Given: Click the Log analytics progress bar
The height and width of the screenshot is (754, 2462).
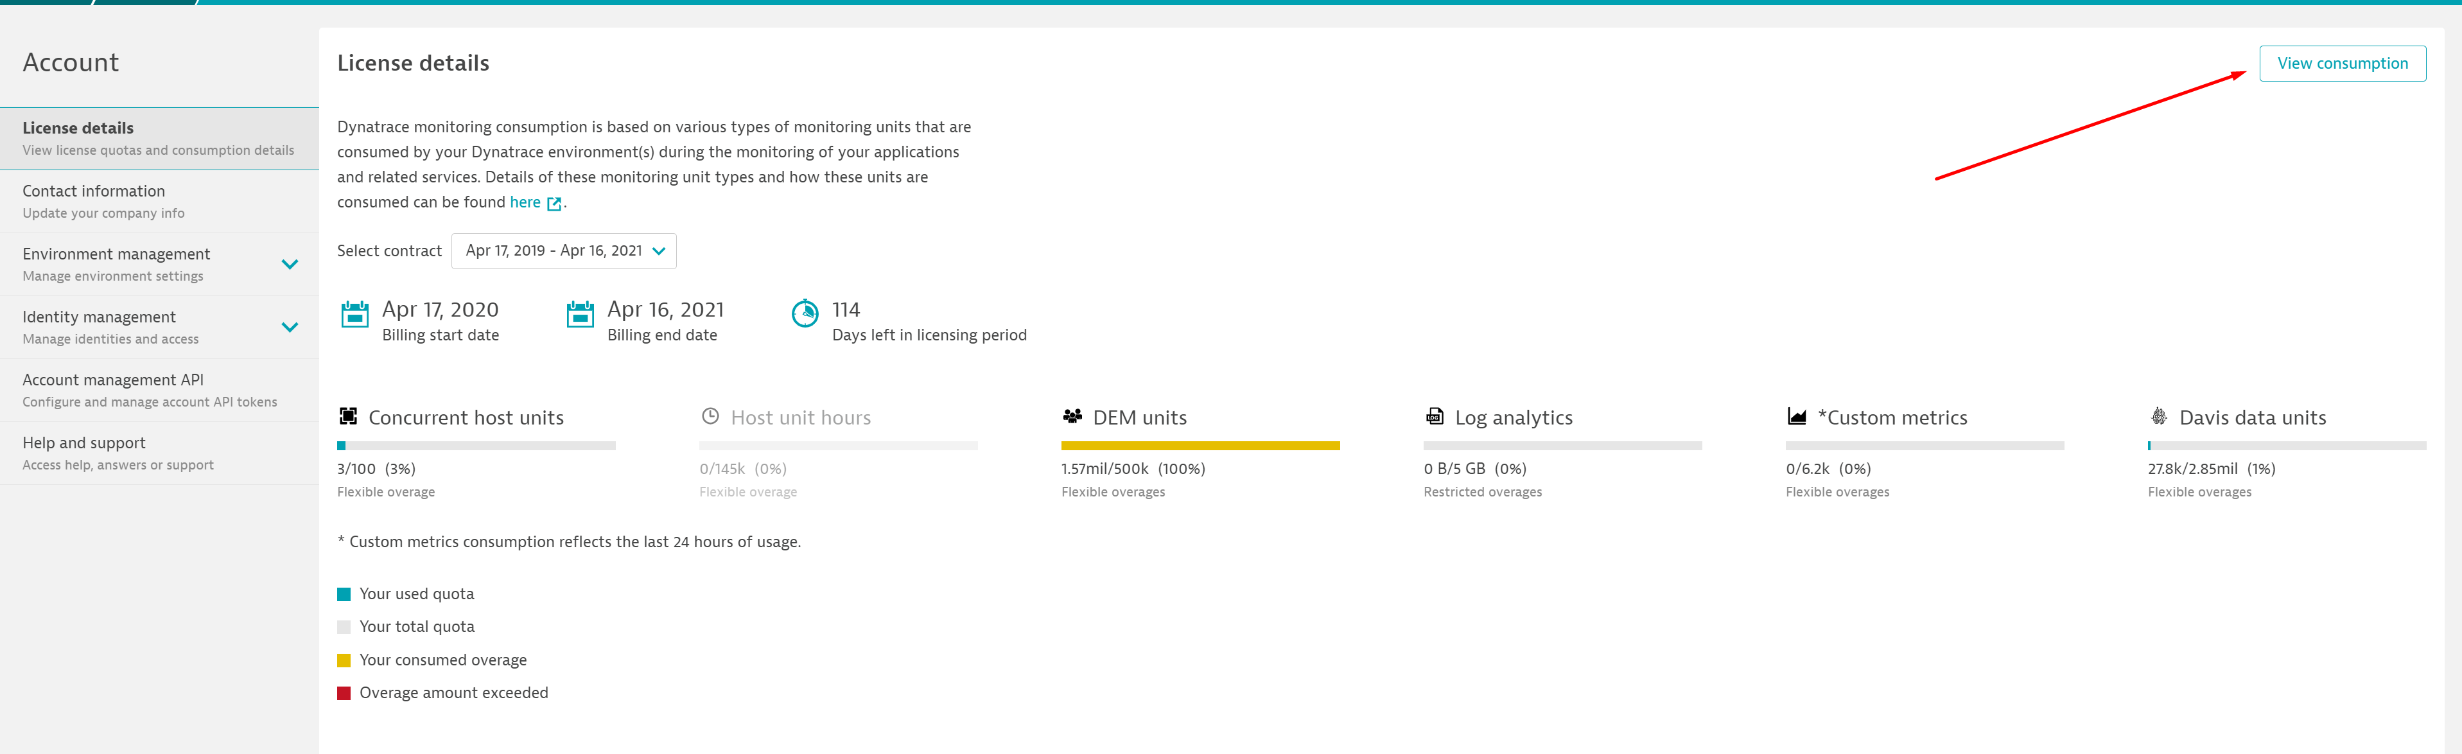Looking at the screenshot, I should (1562, 445).
